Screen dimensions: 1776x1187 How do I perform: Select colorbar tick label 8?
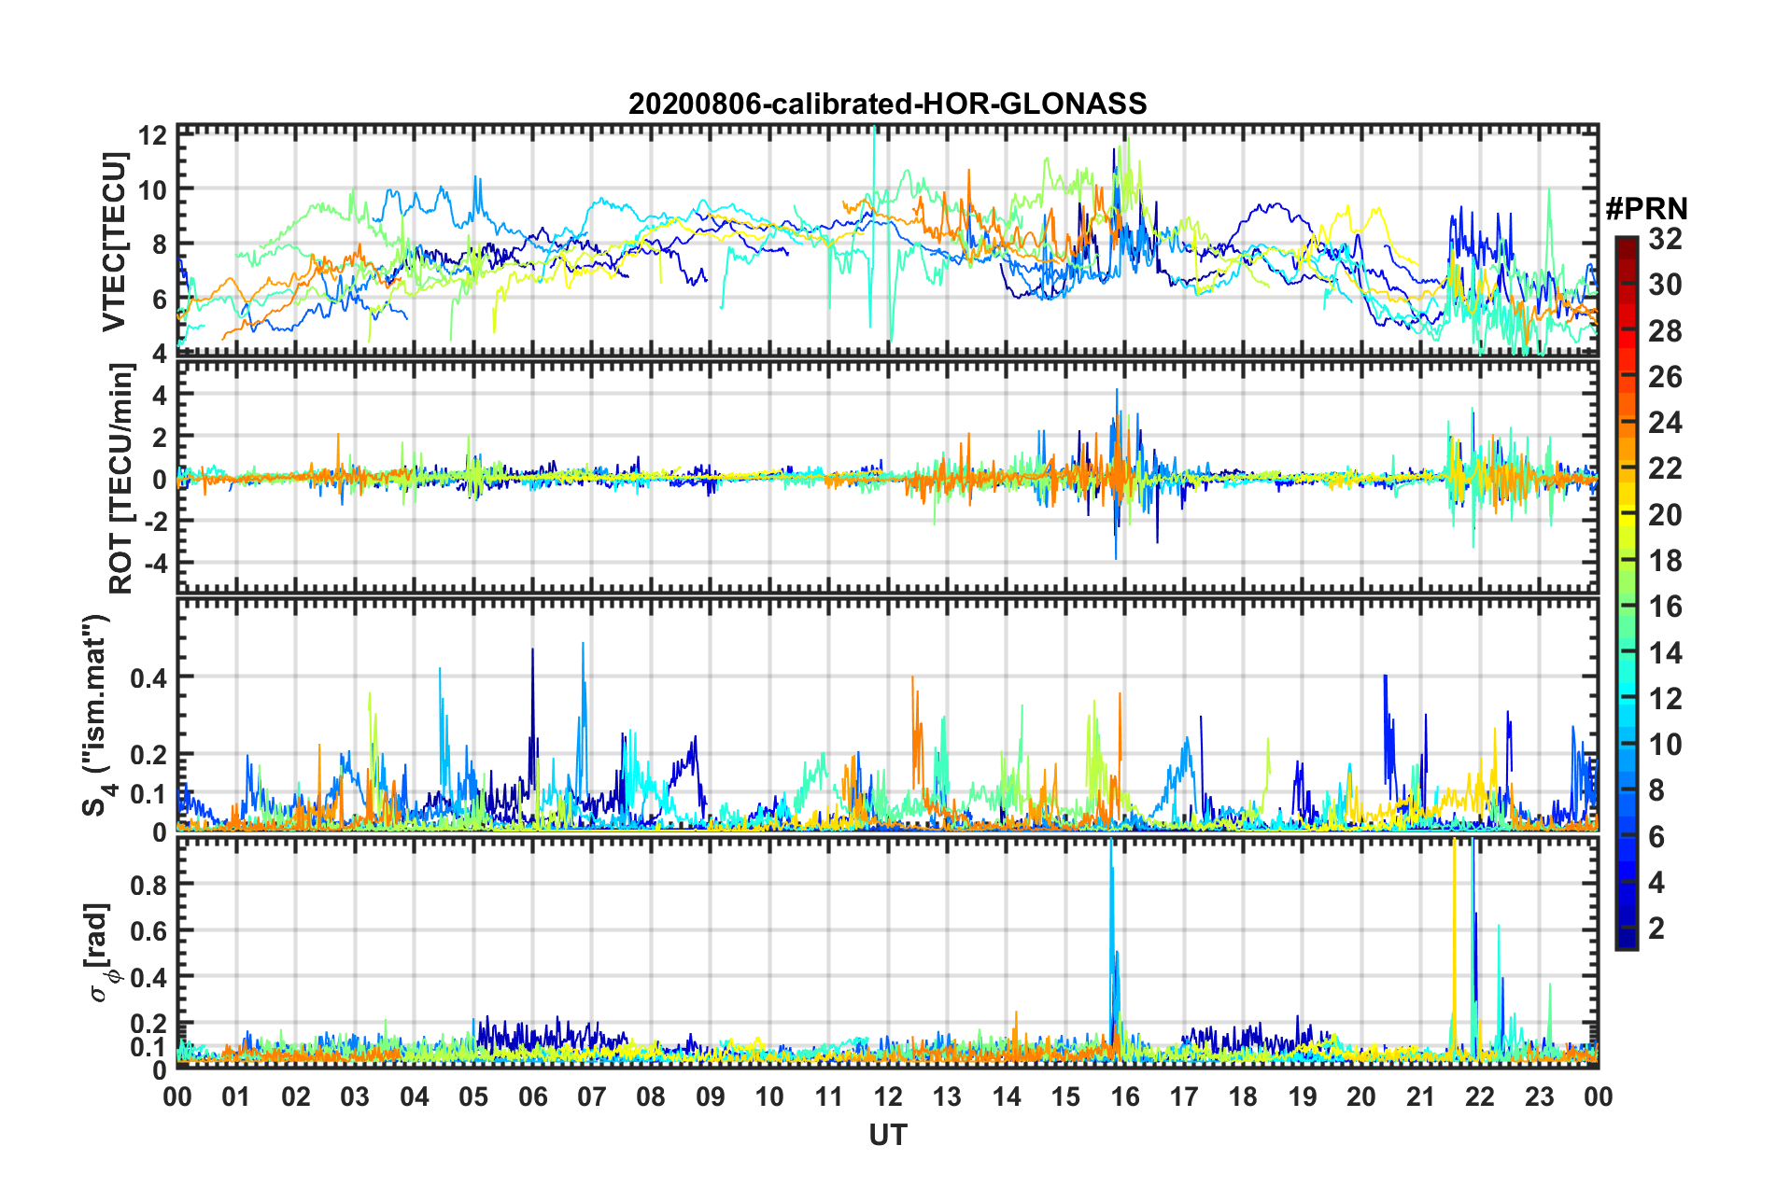coord(1656,790)
